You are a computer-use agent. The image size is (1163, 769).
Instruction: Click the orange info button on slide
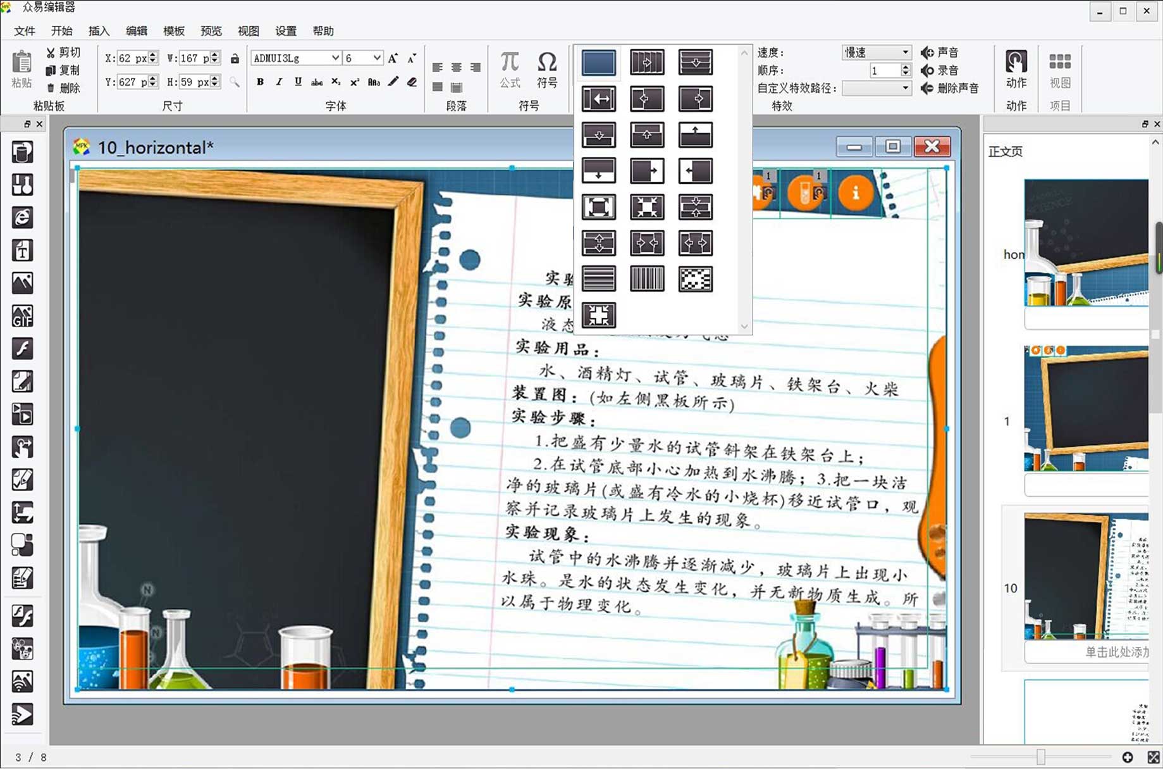coord(856,192)
